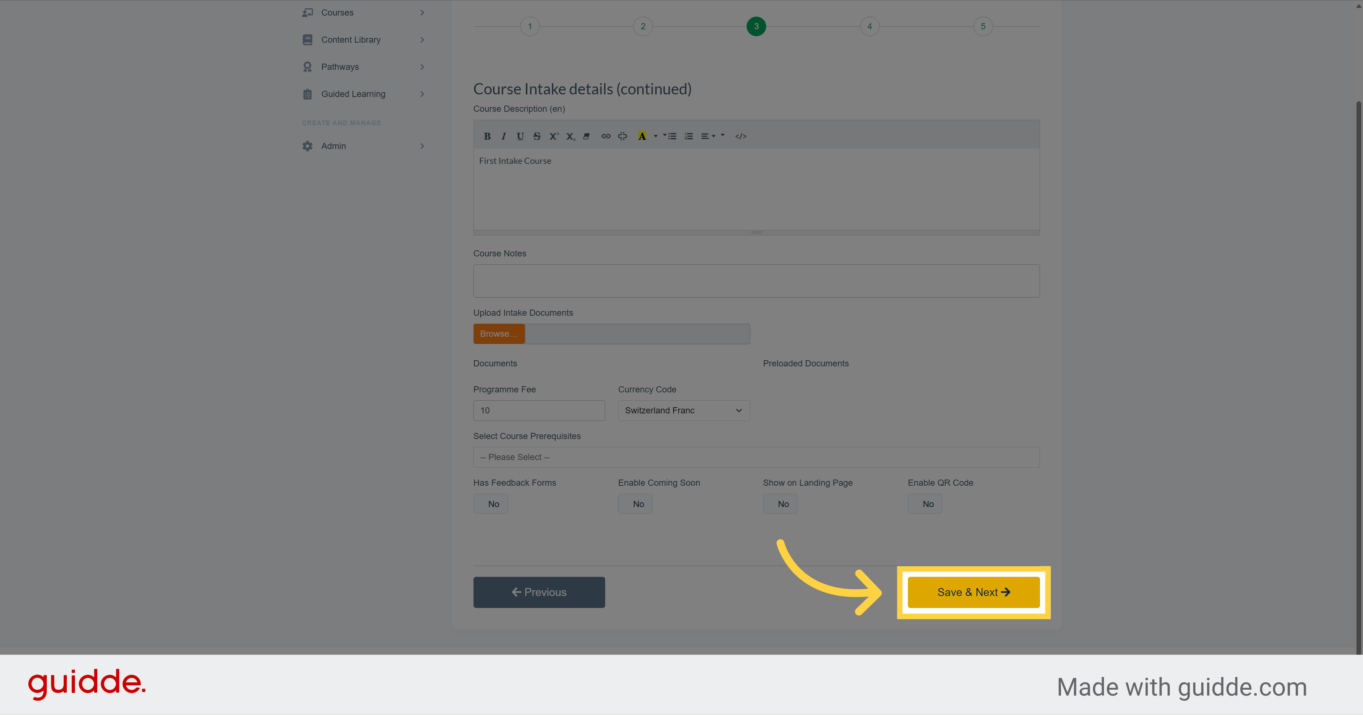The width and height of the screenshot is (1363, 715).
Task: Open the paragraph alignment dropdown
Action: (708, 136)
